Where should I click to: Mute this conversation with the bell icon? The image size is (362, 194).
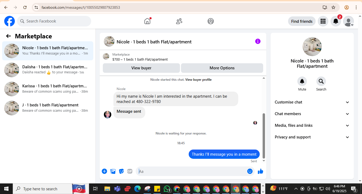click(x=302, y=81)
